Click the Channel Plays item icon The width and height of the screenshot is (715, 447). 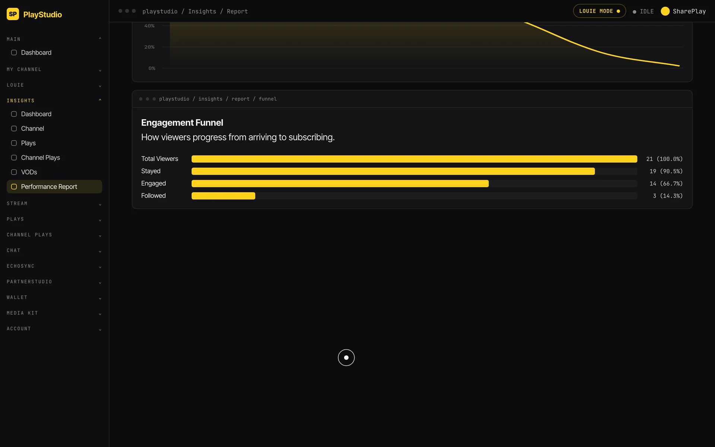(14, 158)
